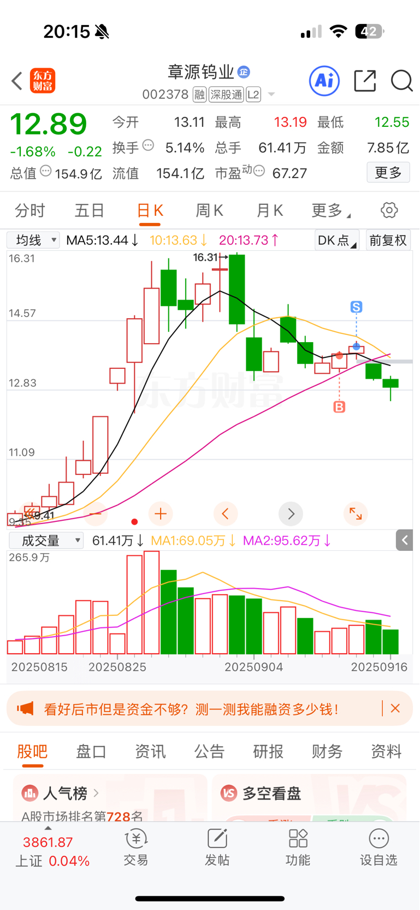Image resolution: width=420 pixels, height=910 pixels.
Task: Toggle 前复权 price adjustment
Action: coord(388,240)
